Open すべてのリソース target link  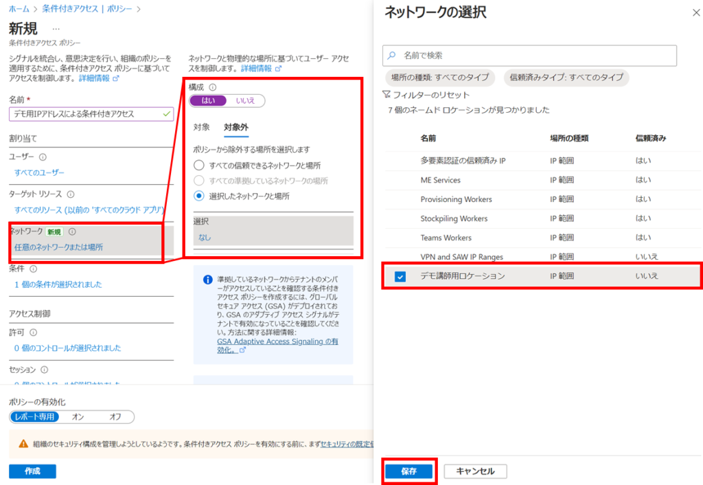coord(89,210)
